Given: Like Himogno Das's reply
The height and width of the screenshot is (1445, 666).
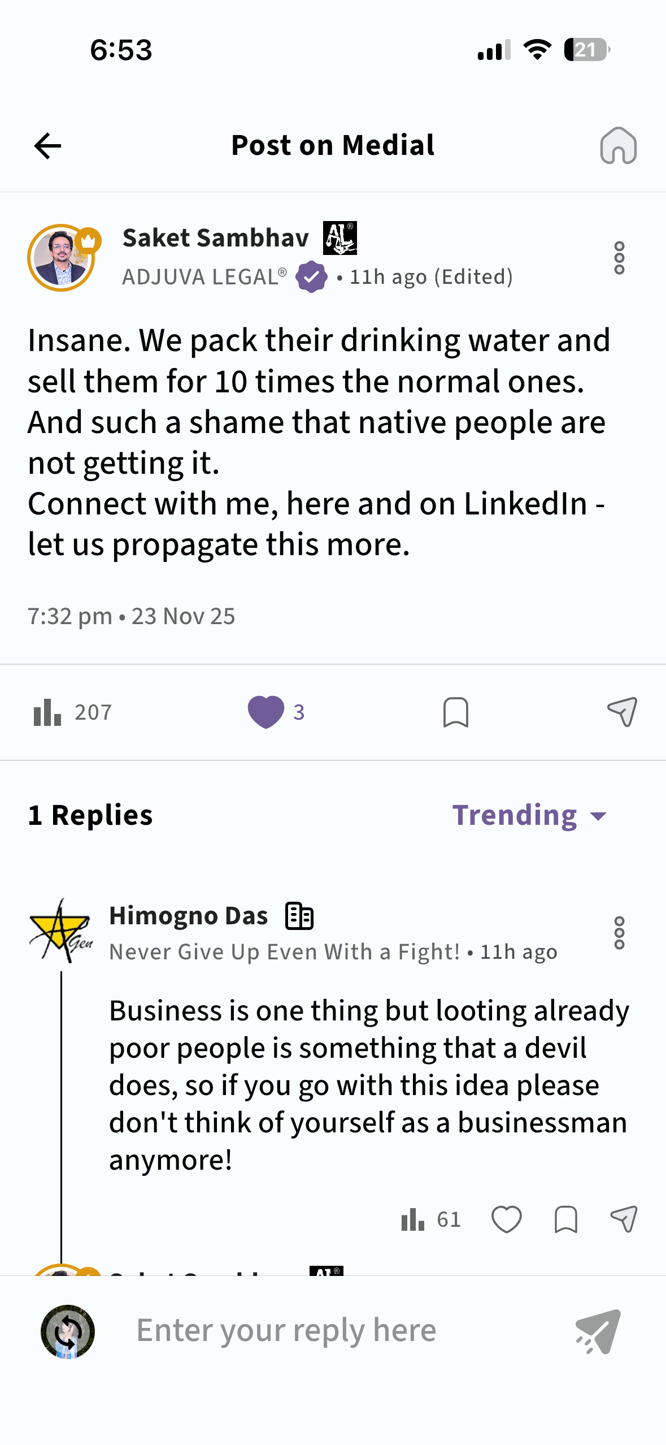Looking at the screenshot, I should click(506, 1219).
